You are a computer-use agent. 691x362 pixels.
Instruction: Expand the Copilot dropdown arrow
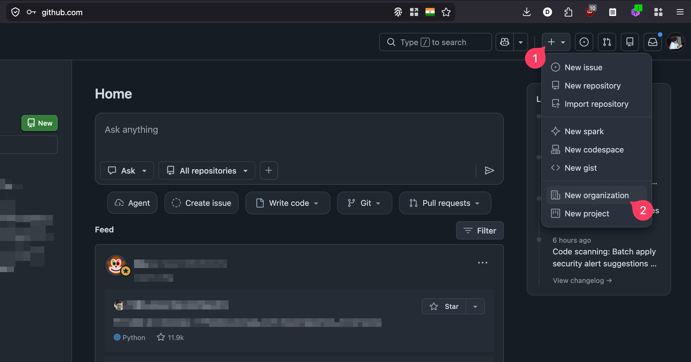click(x=521, y=42)
